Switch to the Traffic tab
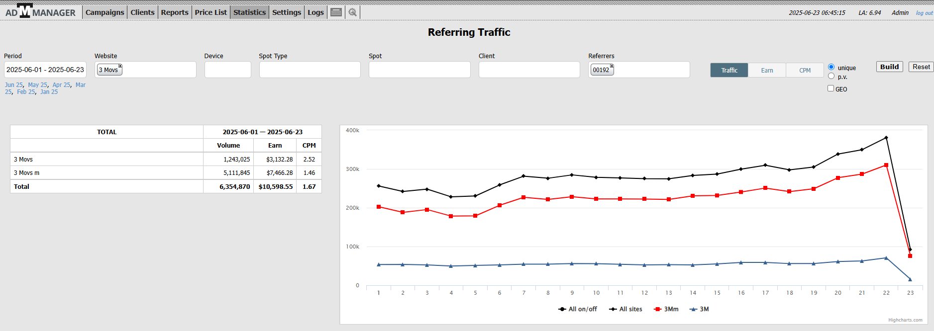The width and height of the screenshot is (934, 331). pos(729,70)
